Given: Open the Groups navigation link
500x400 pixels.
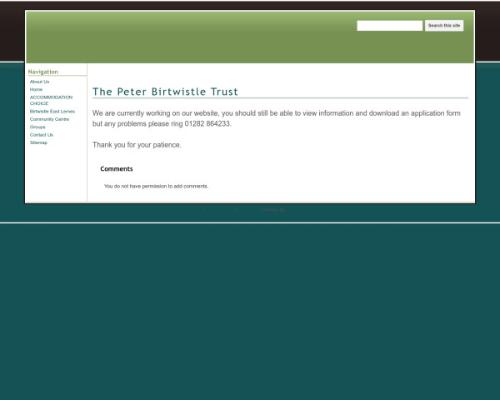Looking at the screenshot, I should (37, 127).
